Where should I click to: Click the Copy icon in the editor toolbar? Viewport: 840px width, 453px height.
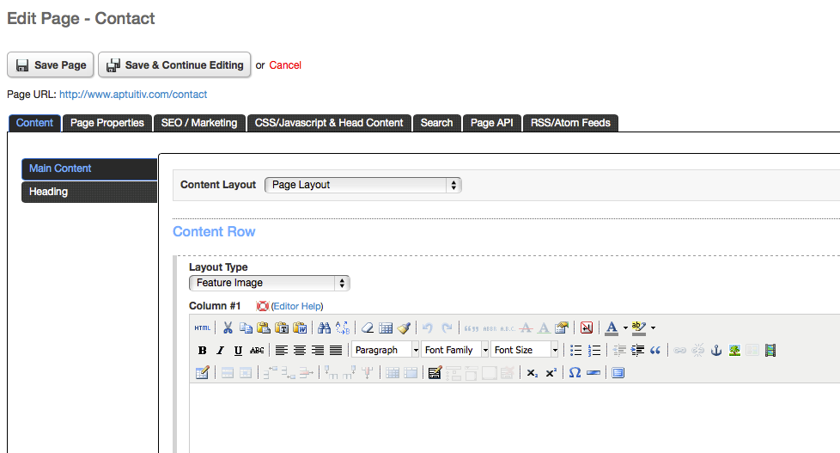coord(246,328)
